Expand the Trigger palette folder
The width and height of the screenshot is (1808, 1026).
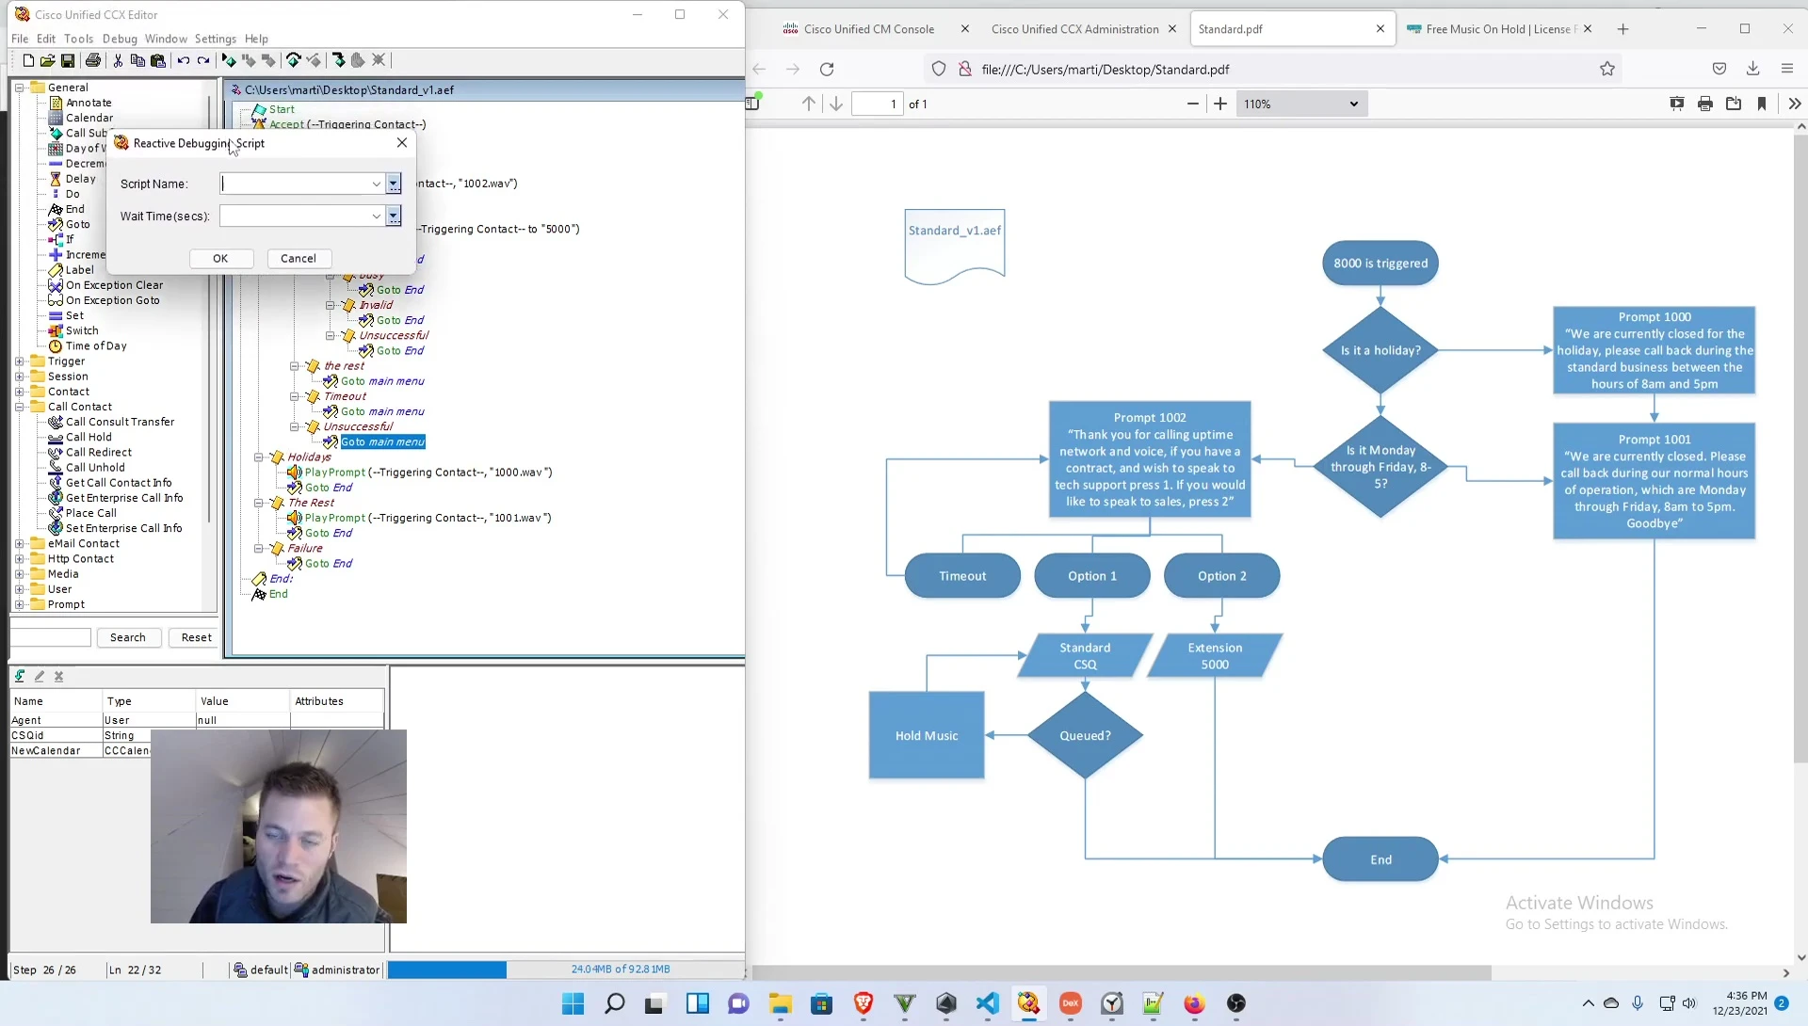pos(19,361)
